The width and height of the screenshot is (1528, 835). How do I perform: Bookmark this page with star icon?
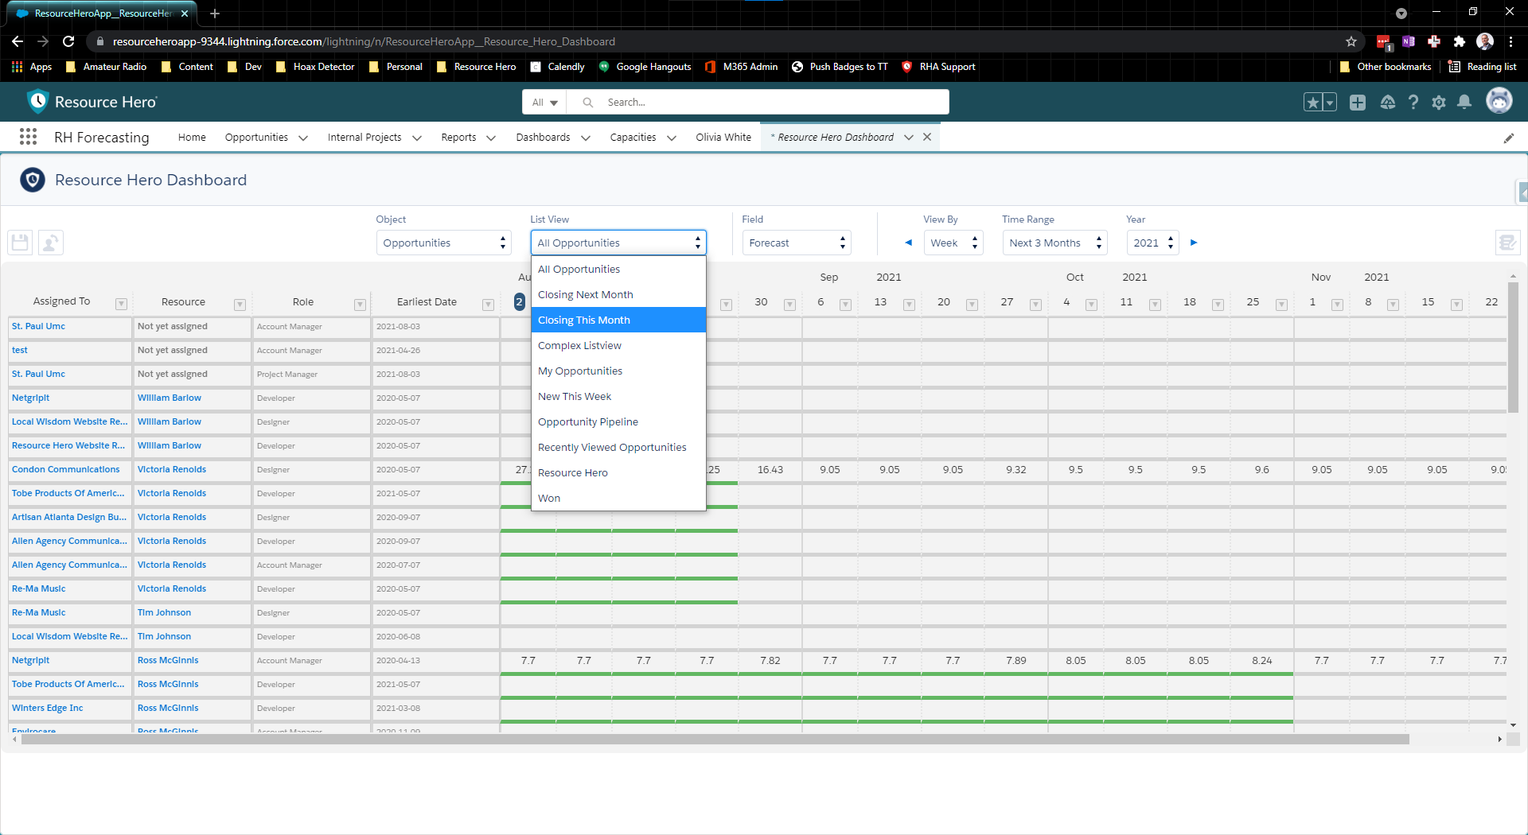1351,41
